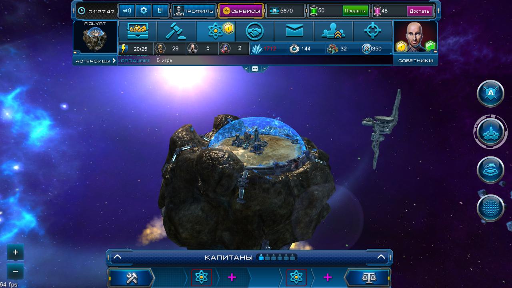Open the СЕРВИСЫ services button
Image resolution: width=512 pixels, height=288 pixels.
click(x=241, y=11)
